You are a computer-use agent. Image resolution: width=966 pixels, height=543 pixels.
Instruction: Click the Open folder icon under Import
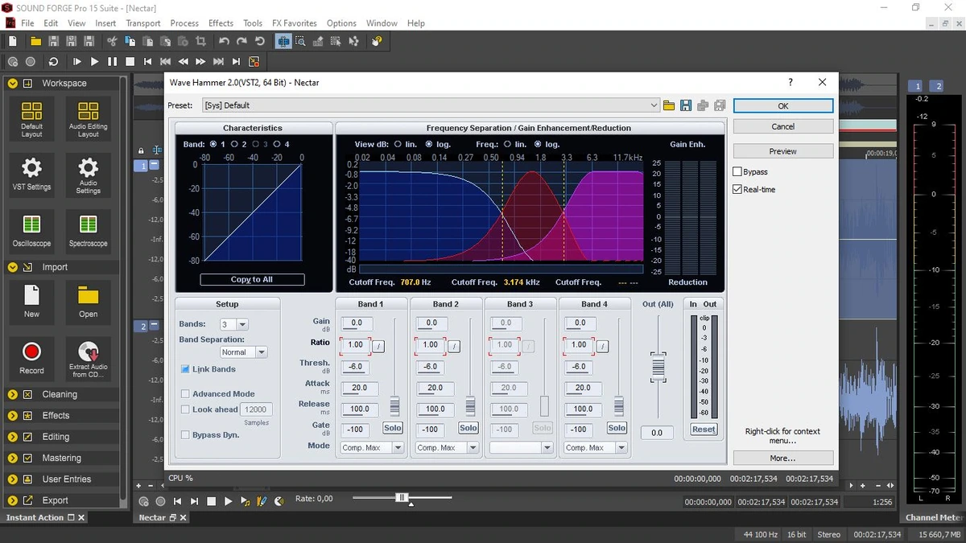[88, 301]
